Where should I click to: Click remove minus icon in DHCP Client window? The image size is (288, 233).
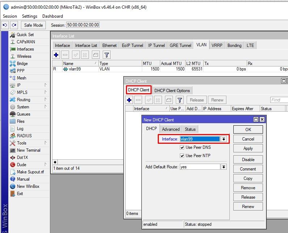[138, 100]
